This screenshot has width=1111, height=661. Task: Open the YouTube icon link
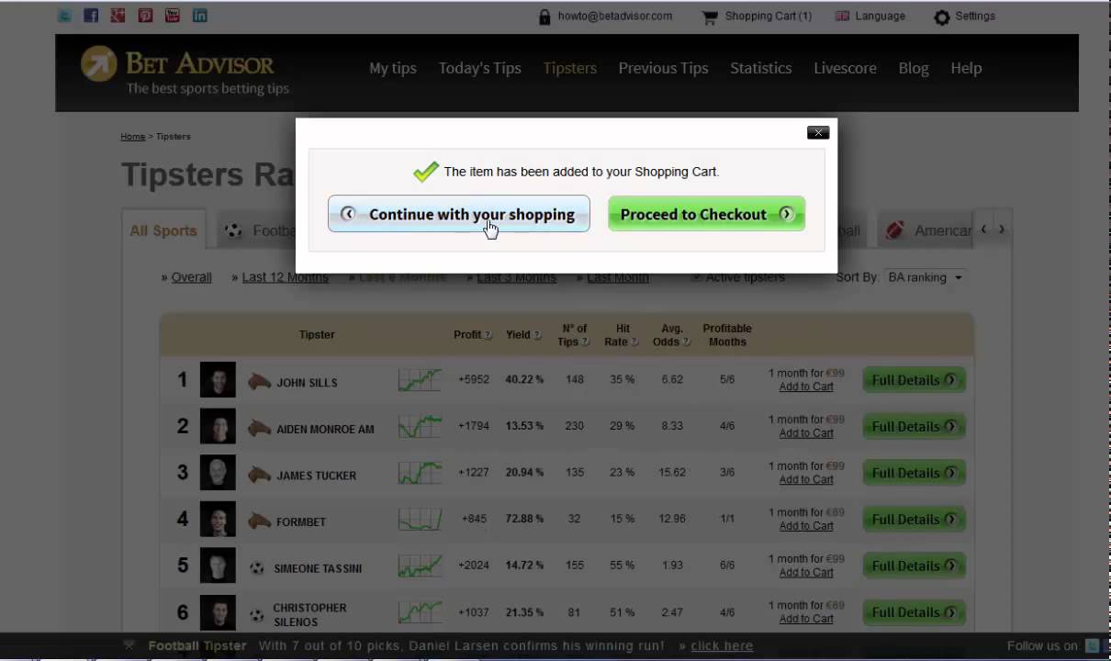point(172,16)
